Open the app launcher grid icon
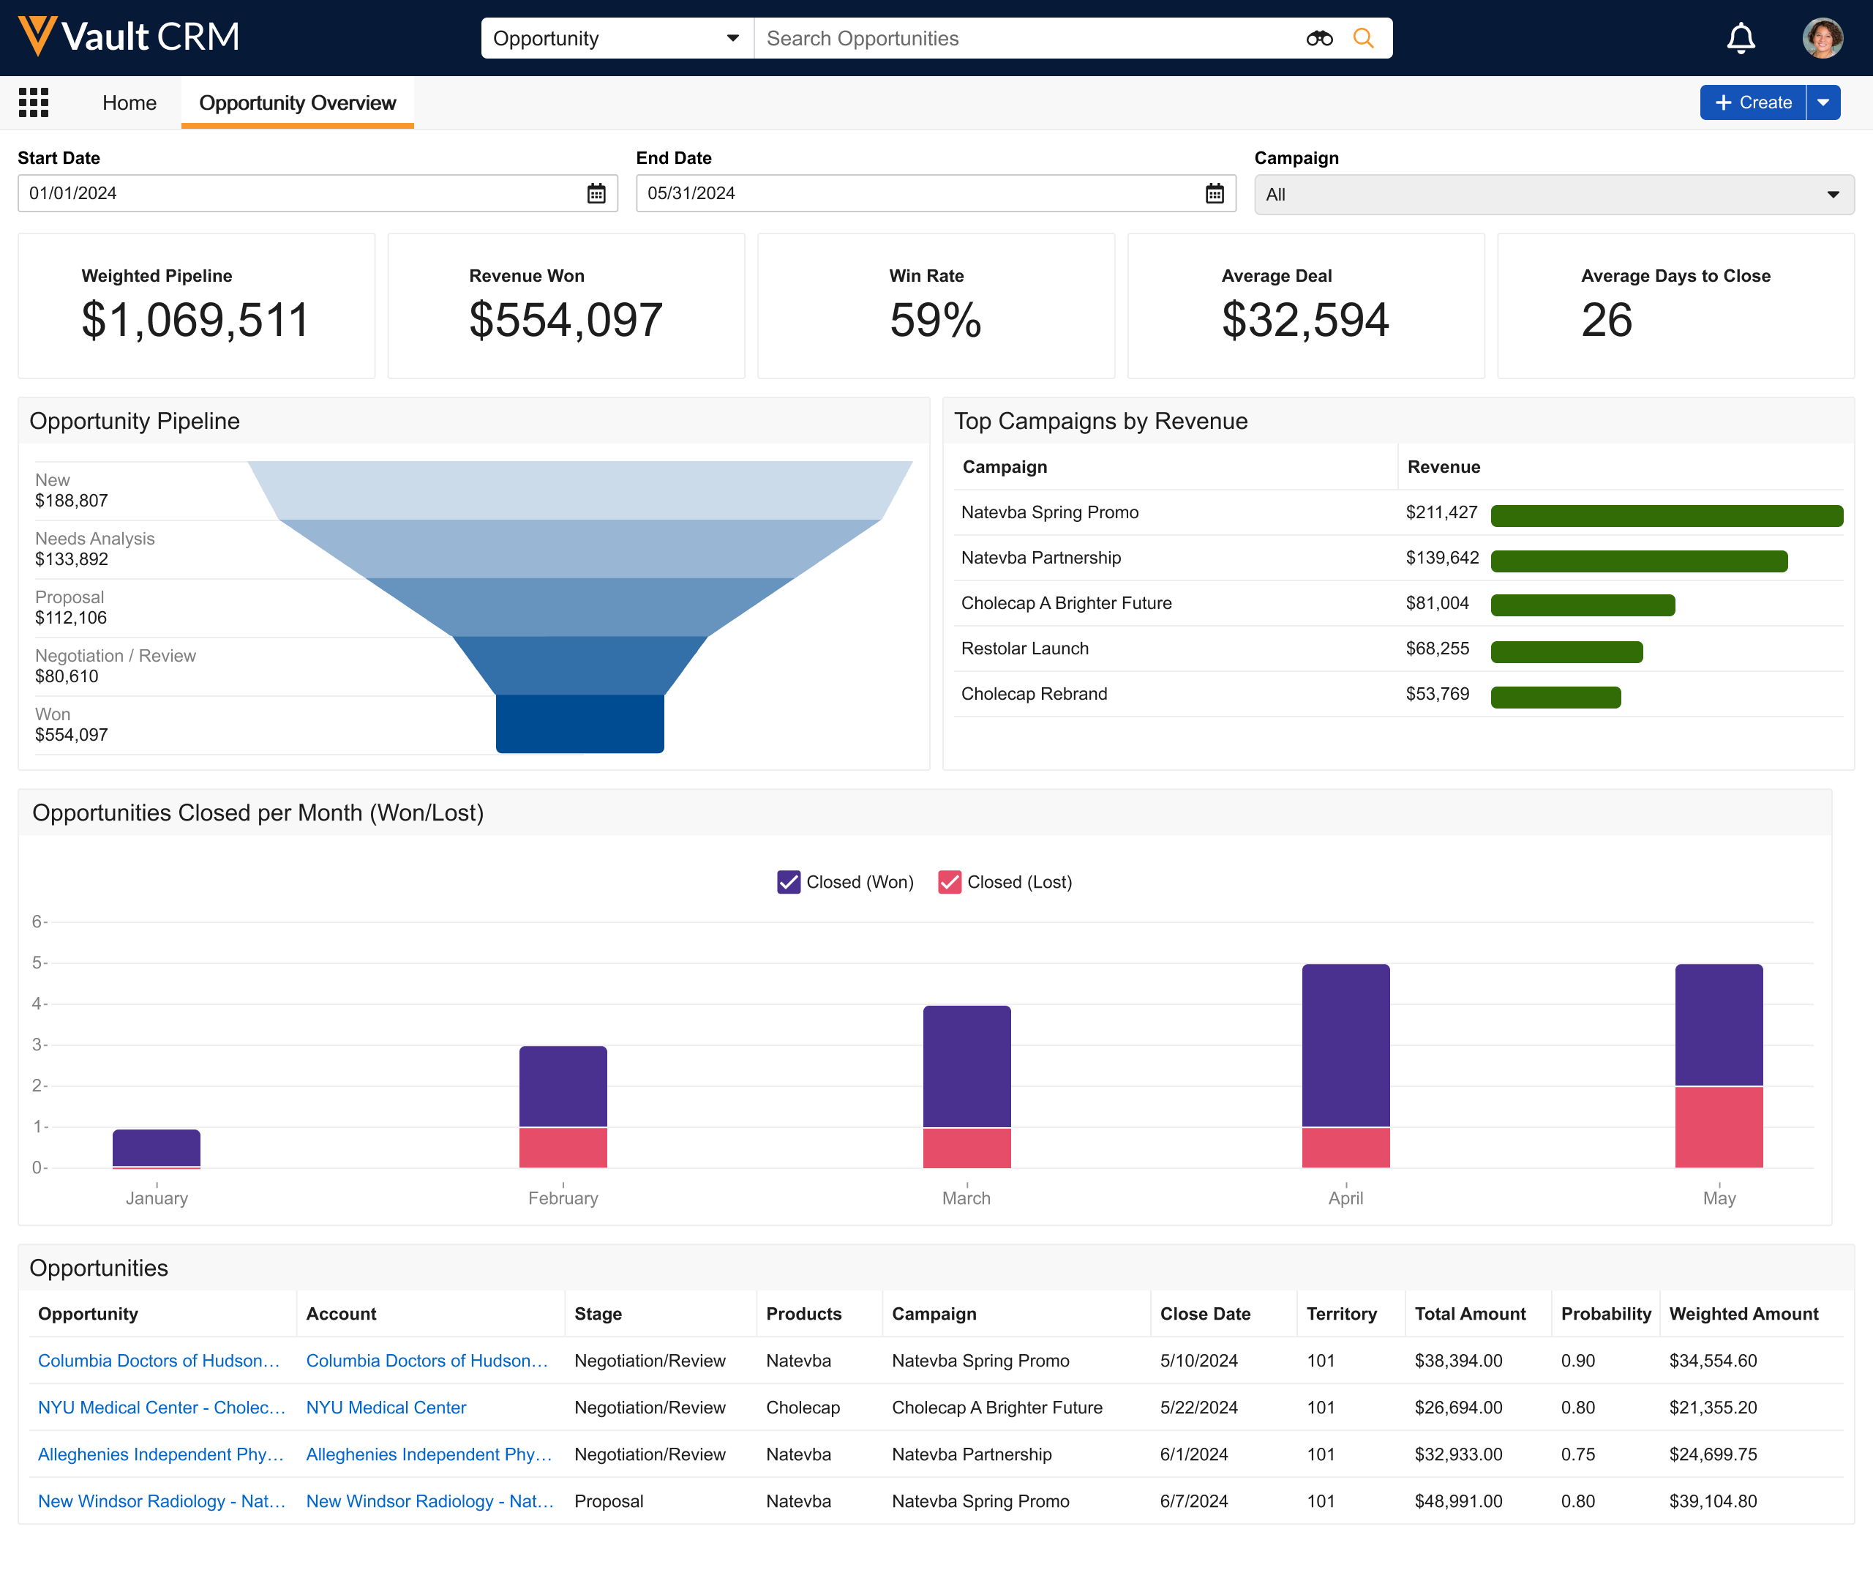 coord(34,103)
